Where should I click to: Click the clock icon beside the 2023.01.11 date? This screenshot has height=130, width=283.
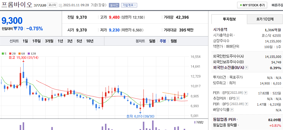click(x=61, y=5)
